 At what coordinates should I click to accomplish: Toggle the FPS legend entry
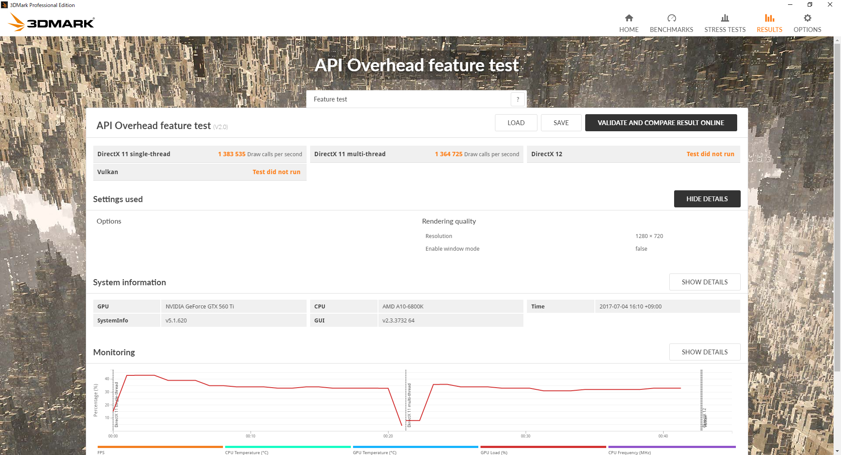(160, 450)
